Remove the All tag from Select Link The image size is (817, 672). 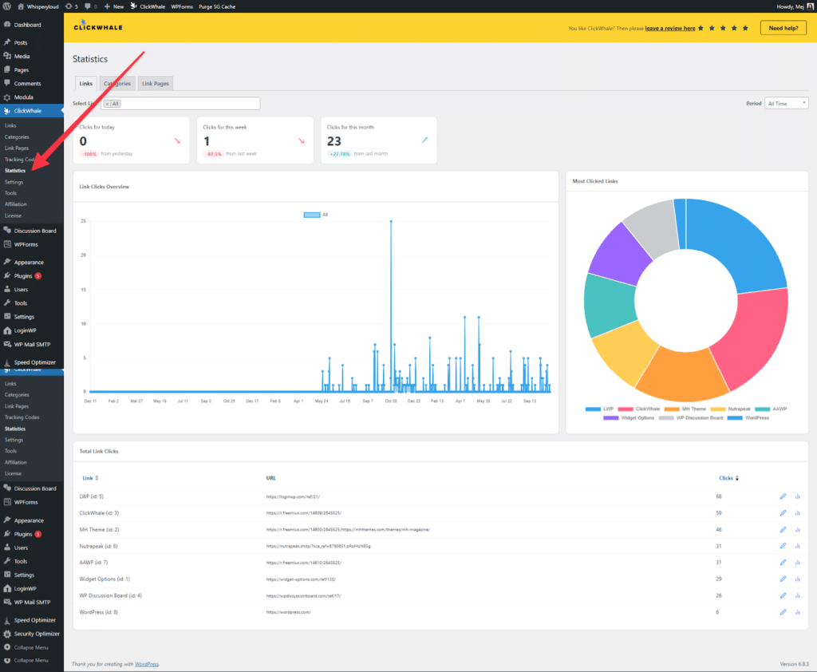pos(108,104)
